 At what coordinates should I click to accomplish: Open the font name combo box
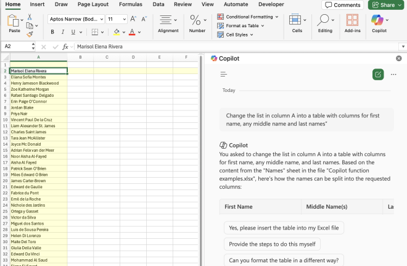75,19
